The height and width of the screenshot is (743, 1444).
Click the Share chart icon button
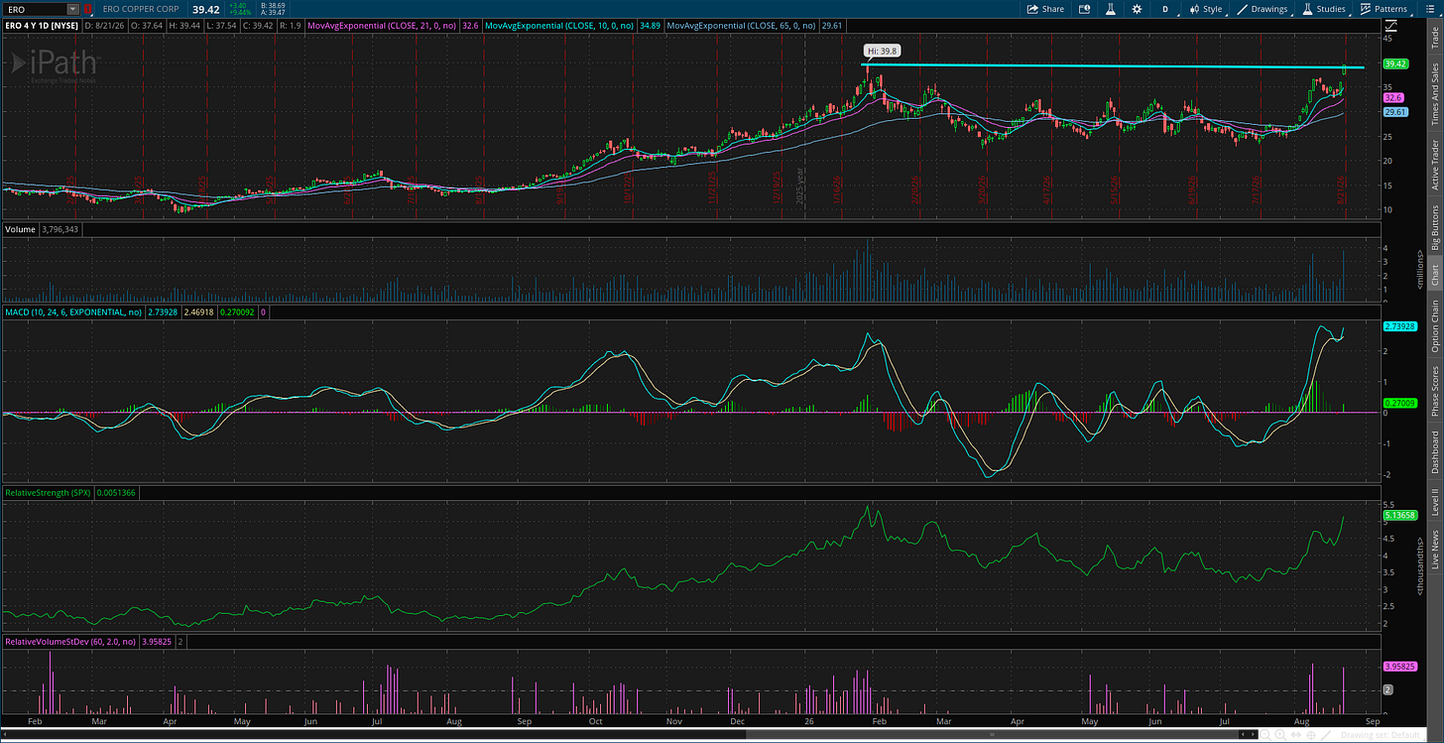(x=1045, y=9)
